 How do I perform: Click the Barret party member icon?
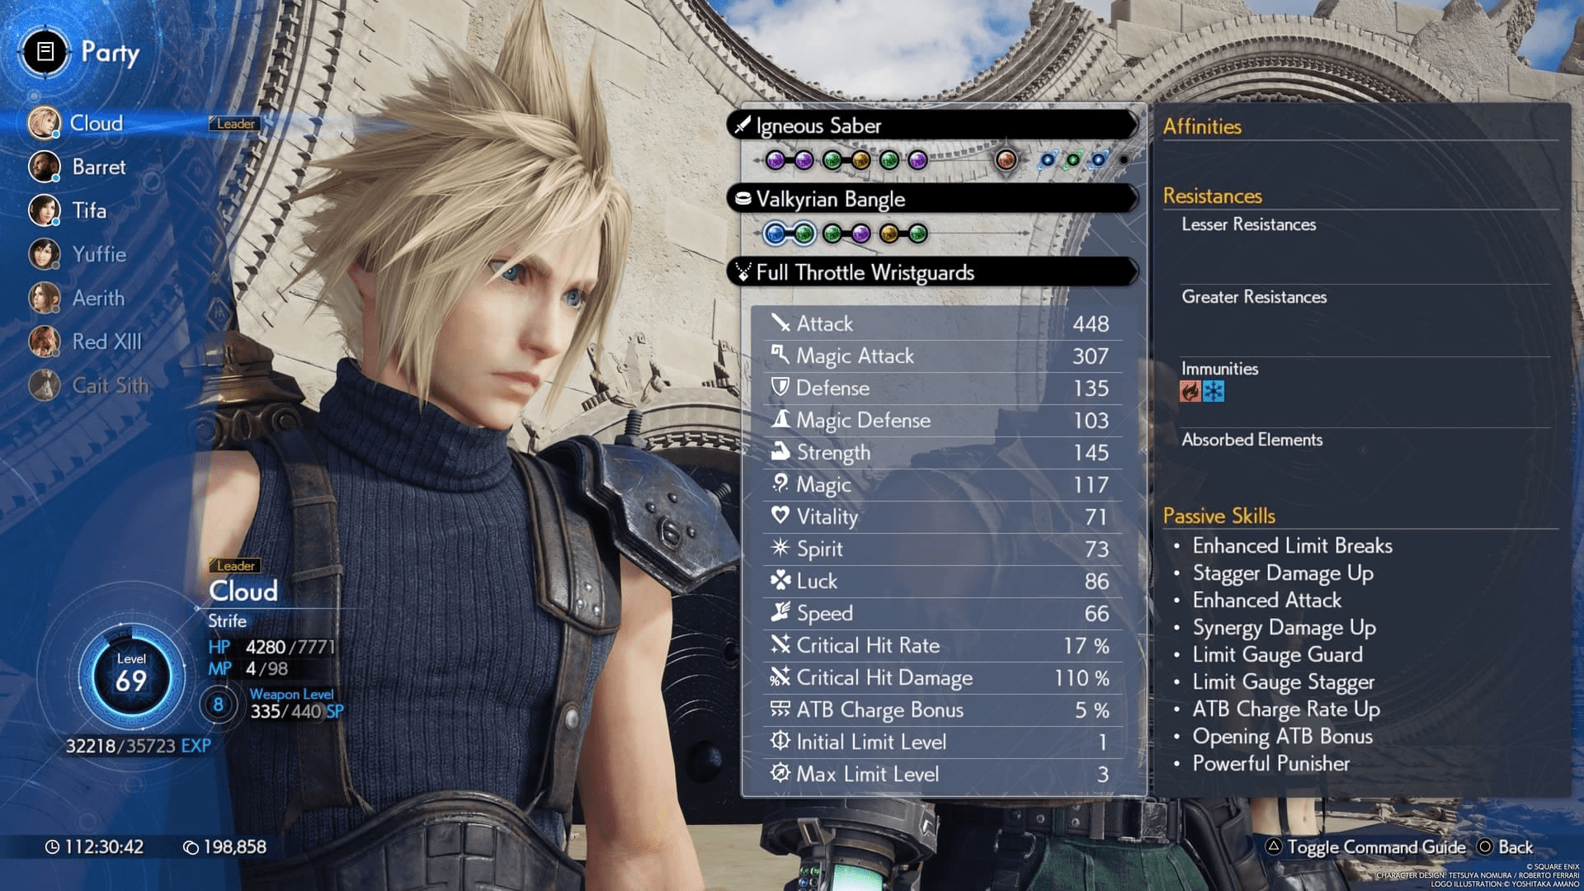(x=45, y=167)
